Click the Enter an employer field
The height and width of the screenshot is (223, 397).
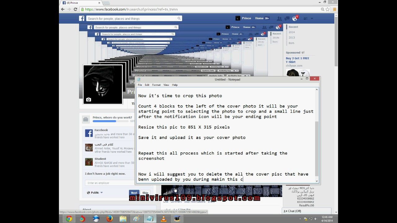pos(110,183)
